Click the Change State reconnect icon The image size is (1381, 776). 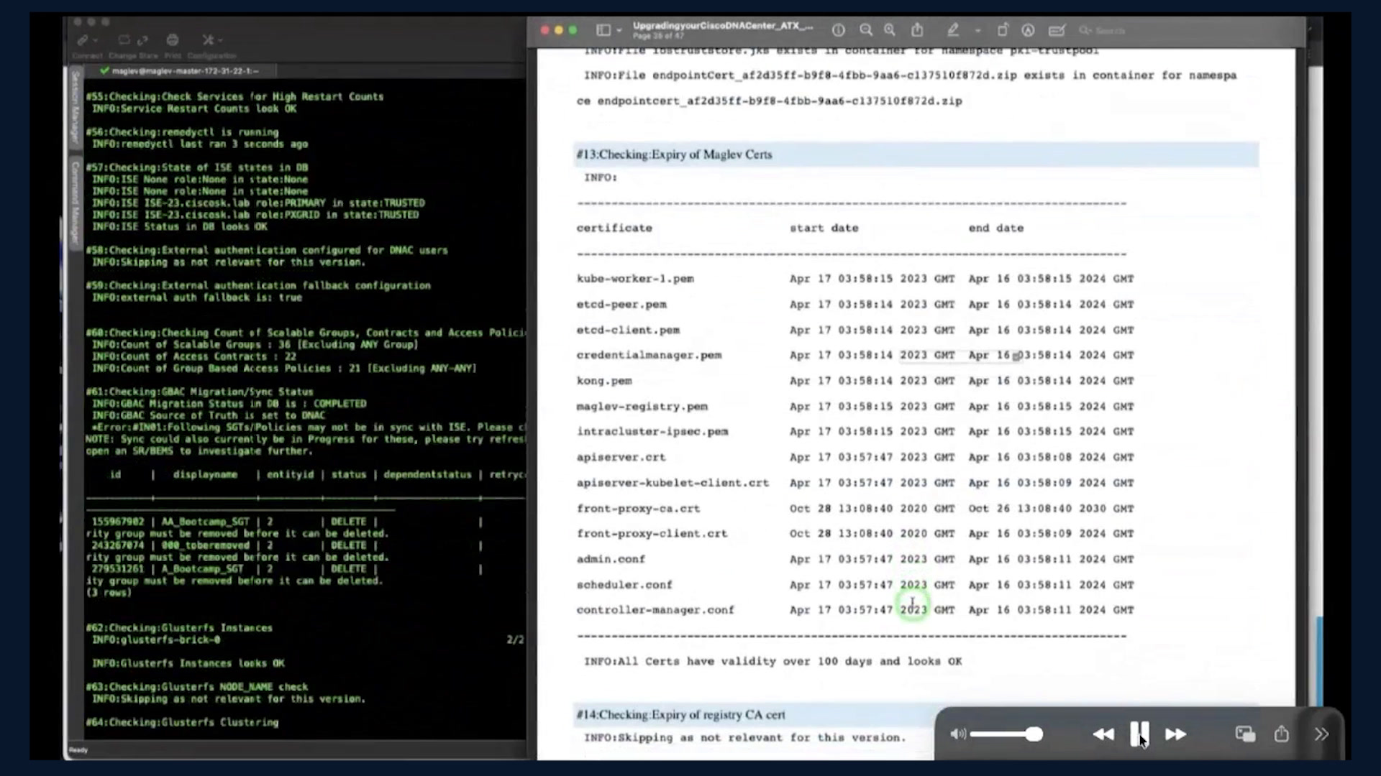coord(124,40)
